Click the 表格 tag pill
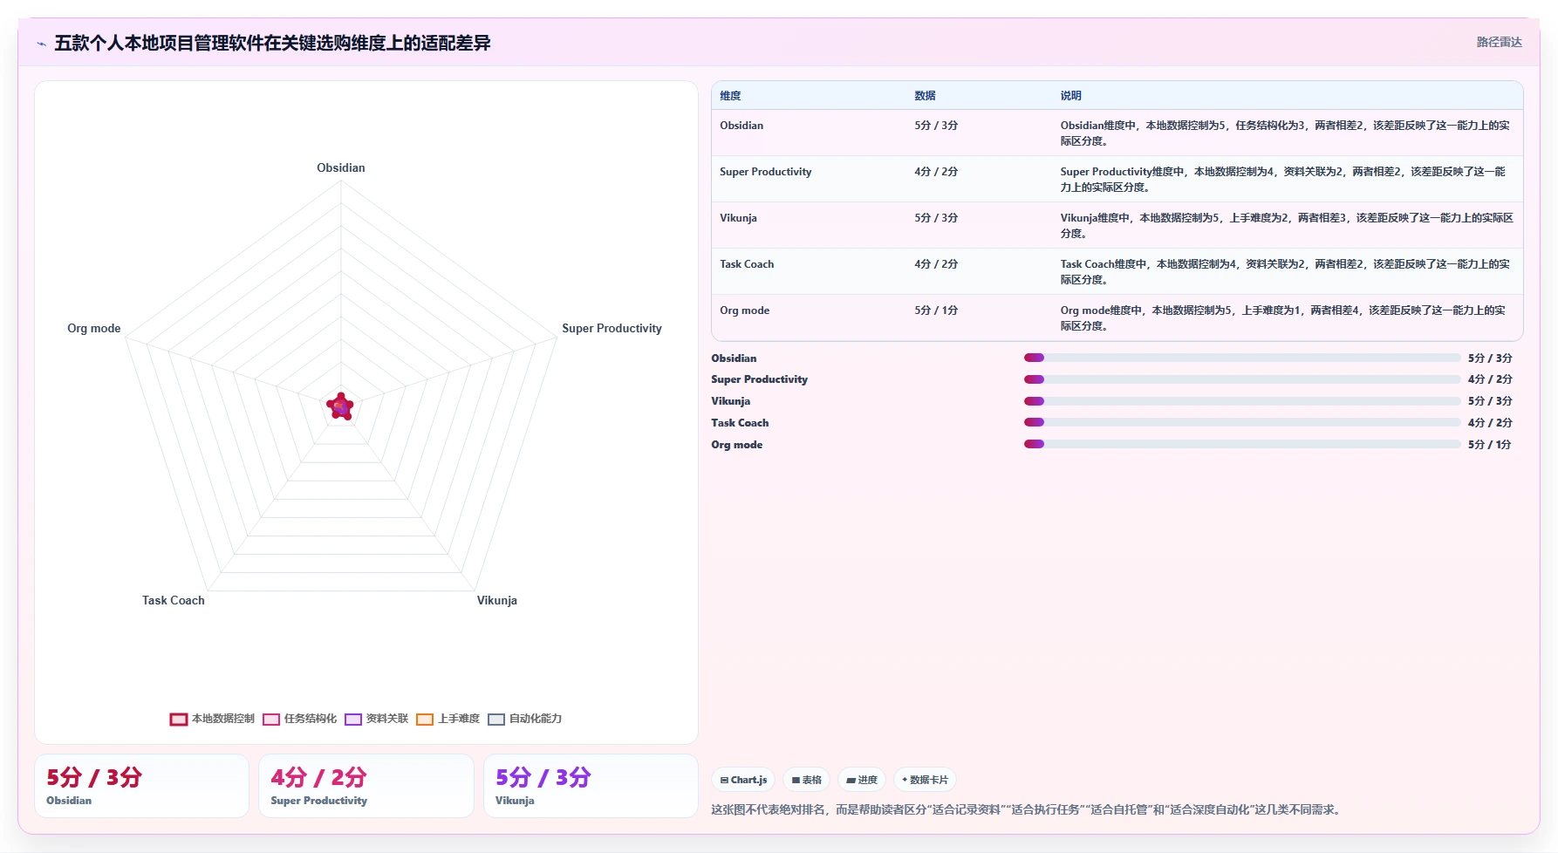This screenshot has width=1558, height=853. click(806, 780)
